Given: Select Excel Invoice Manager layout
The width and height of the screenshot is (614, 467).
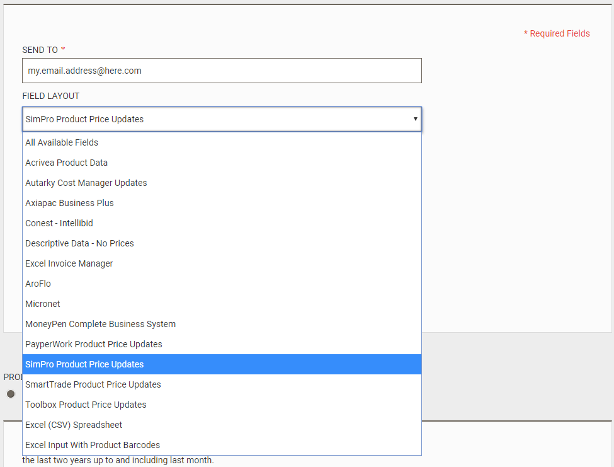Looking at the screenshot, I should pos(222,263).
